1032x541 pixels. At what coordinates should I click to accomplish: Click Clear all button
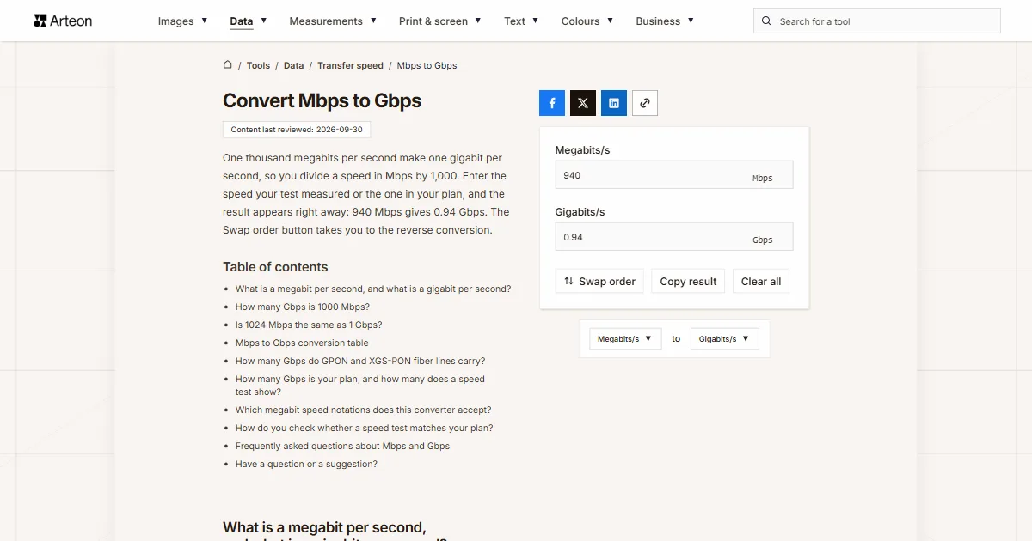pyautogui.click(x=761, y=281)
